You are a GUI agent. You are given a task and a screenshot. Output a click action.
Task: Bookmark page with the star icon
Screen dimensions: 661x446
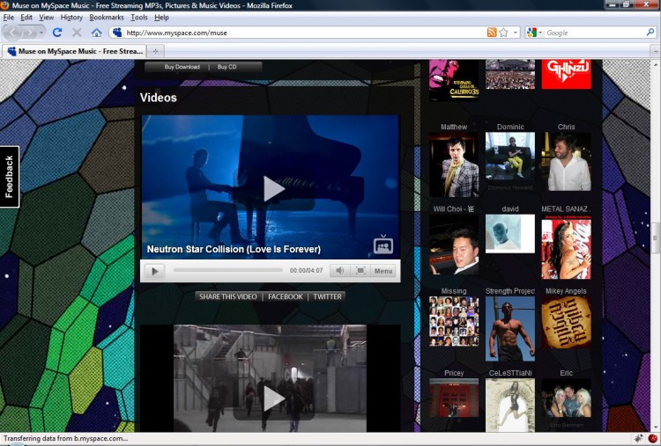[503, 33]
